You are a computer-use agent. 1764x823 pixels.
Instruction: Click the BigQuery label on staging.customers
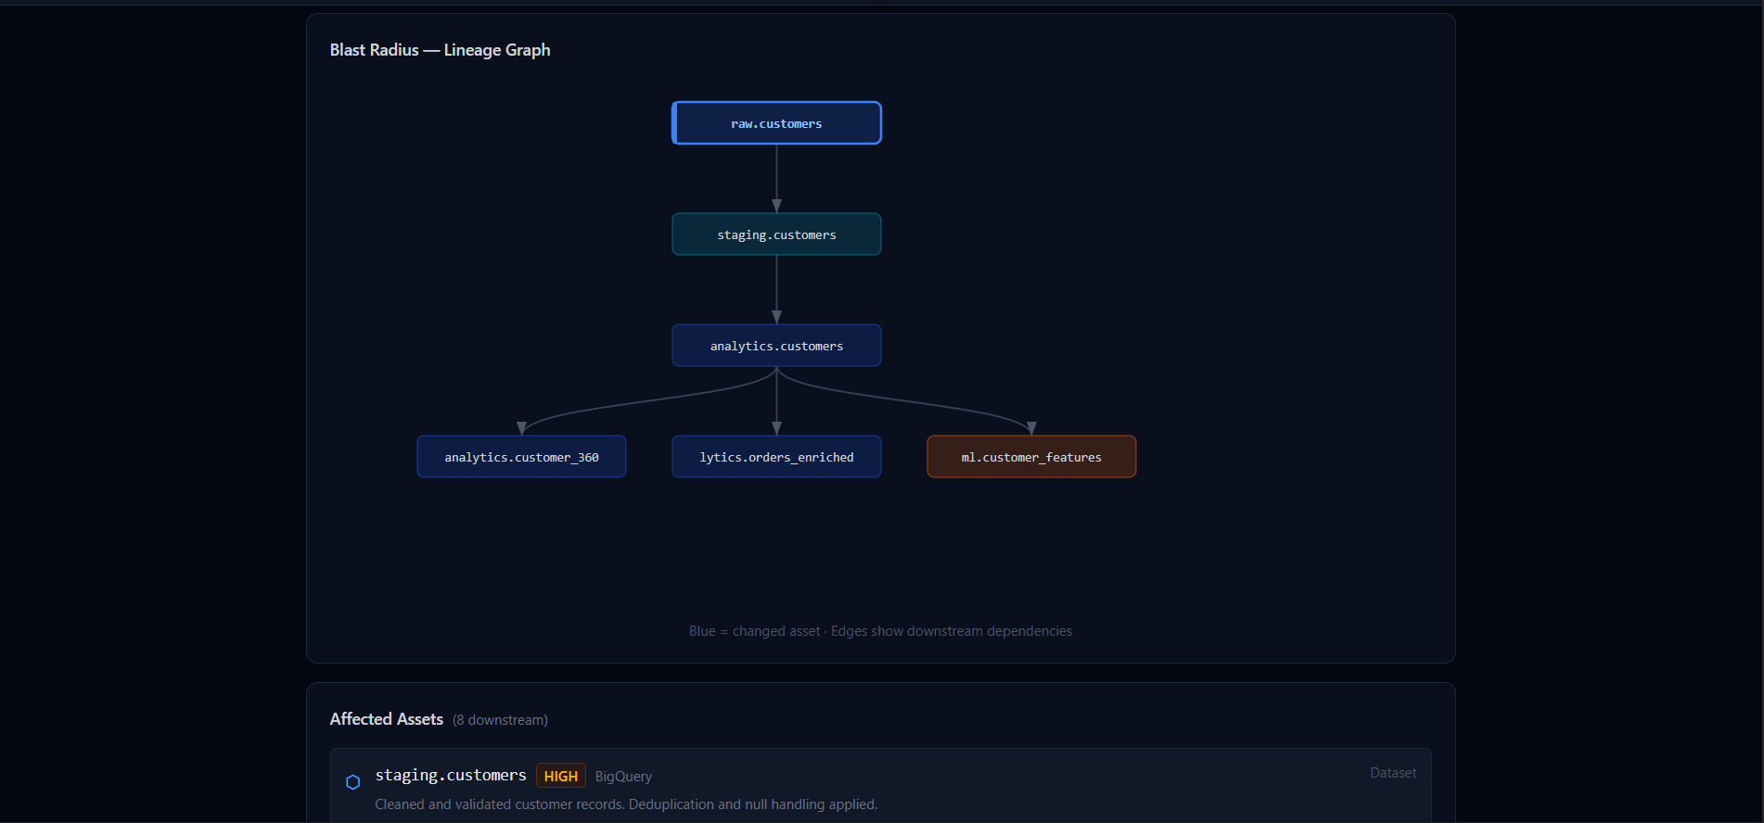coord(623,777)
